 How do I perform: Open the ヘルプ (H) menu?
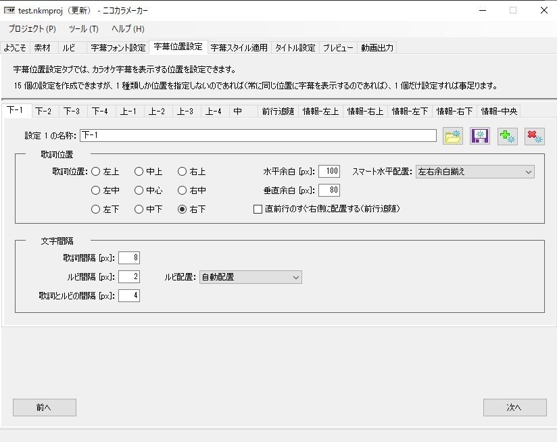(x=128, y=29)
